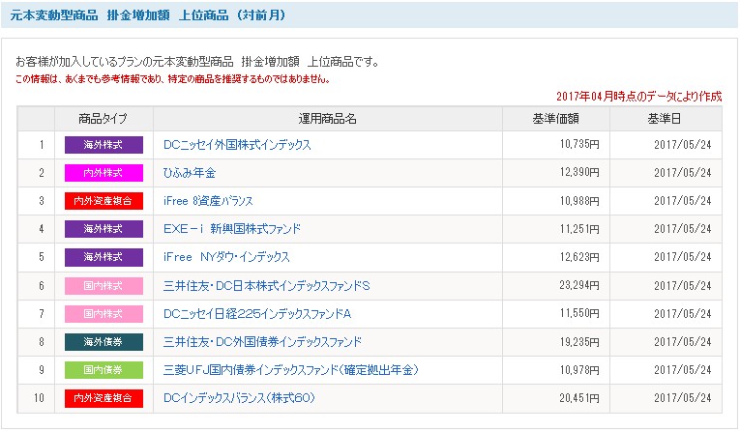740x431 pixels.
Task: Click 内外資産複合 badge in row 10
Action: (104, 398)
